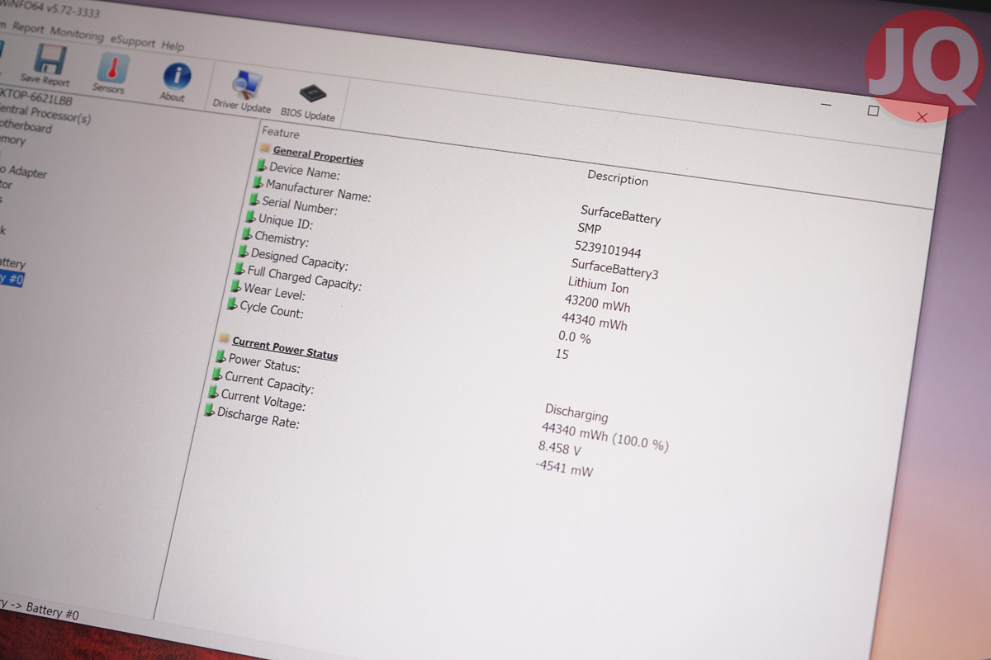Click the cycle count value 15
Viewport: 991px width, 660px height.
coord(562,354)
